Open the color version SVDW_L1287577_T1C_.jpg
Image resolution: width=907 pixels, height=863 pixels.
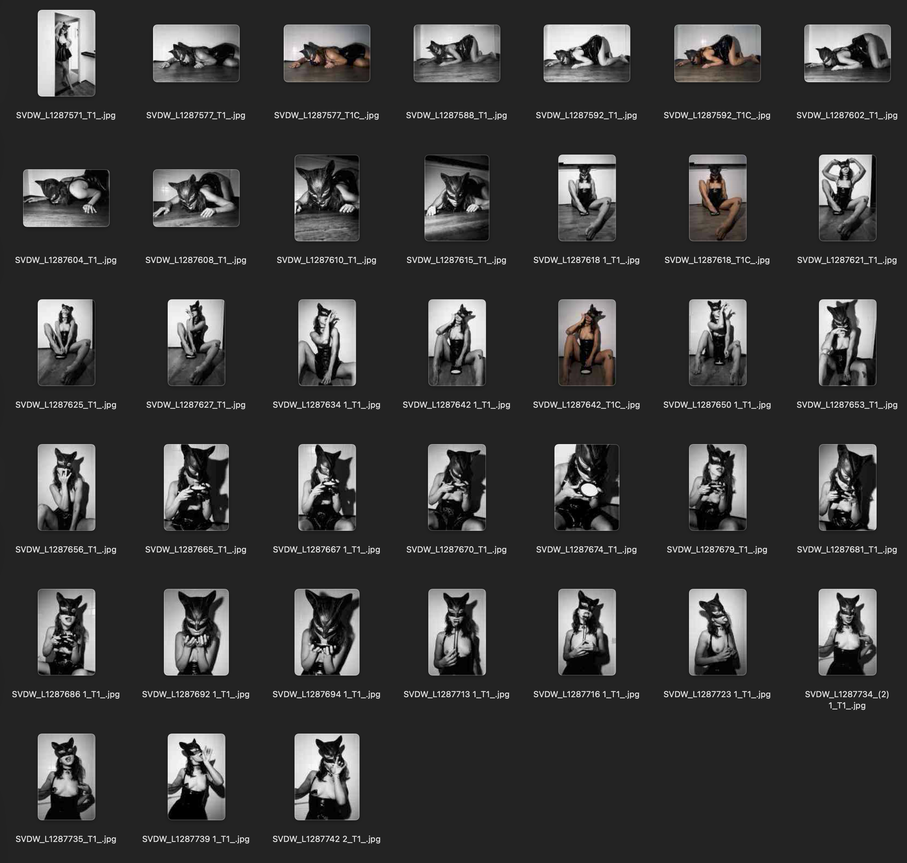tap(327, 54)
